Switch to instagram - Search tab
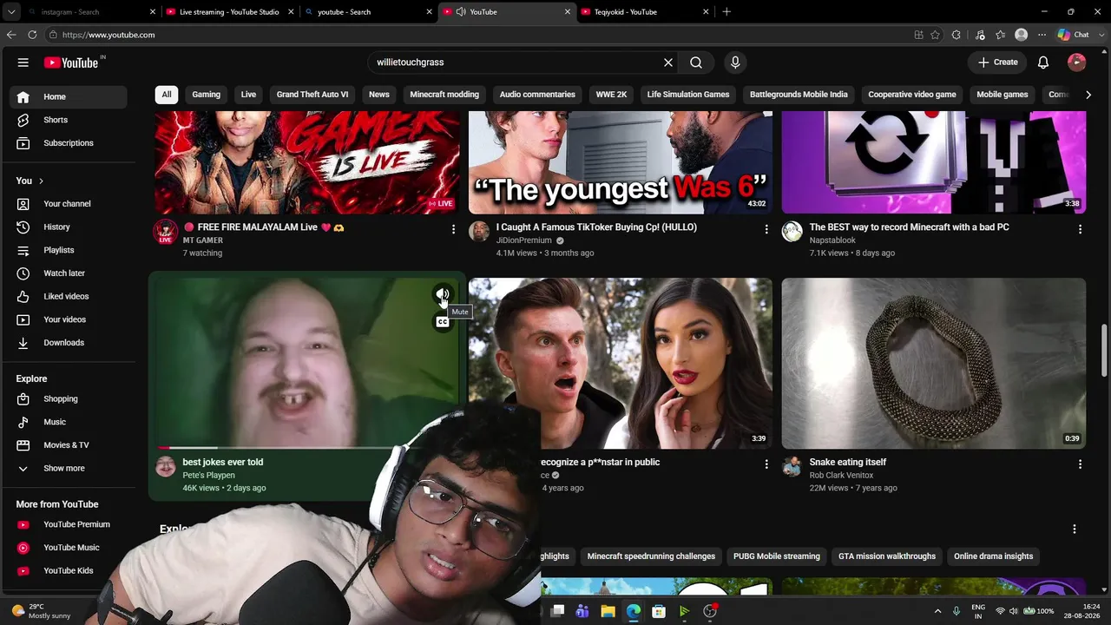This screenshot has height=625, width=1111. coord(91,12)
